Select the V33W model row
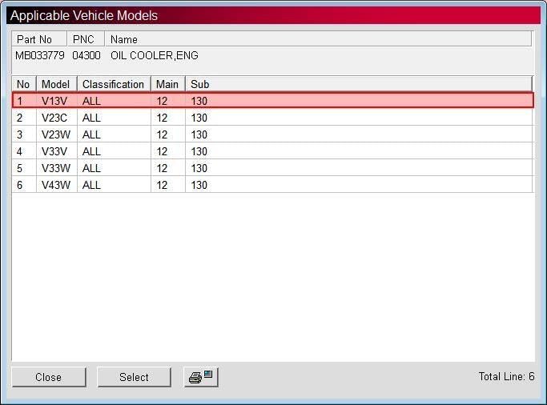 pyautogui.click(x=273, y=168)
